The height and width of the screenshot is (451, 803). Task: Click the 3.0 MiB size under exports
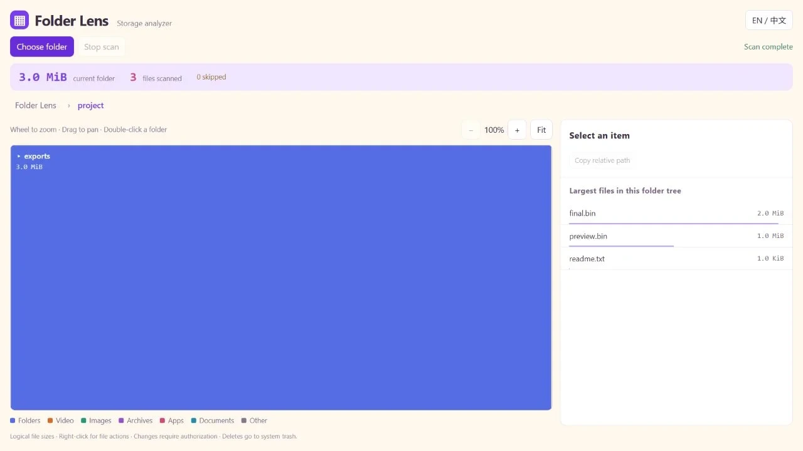click(x=29, y=167)
